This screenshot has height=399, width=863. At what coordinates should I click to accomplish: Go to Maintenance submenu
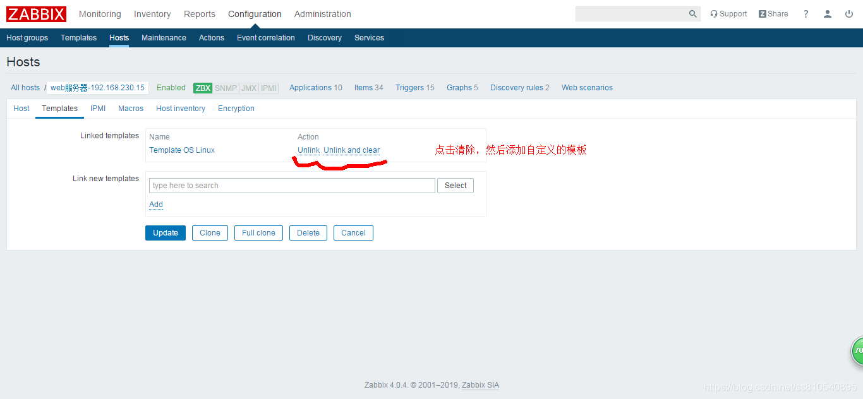[x=164, y=38]
